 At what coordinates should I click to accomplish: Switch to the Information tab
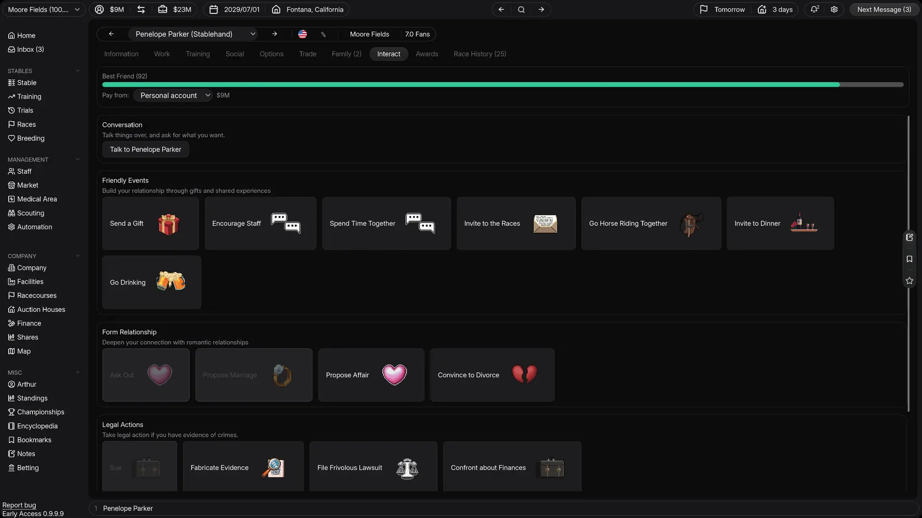point(121,54)
